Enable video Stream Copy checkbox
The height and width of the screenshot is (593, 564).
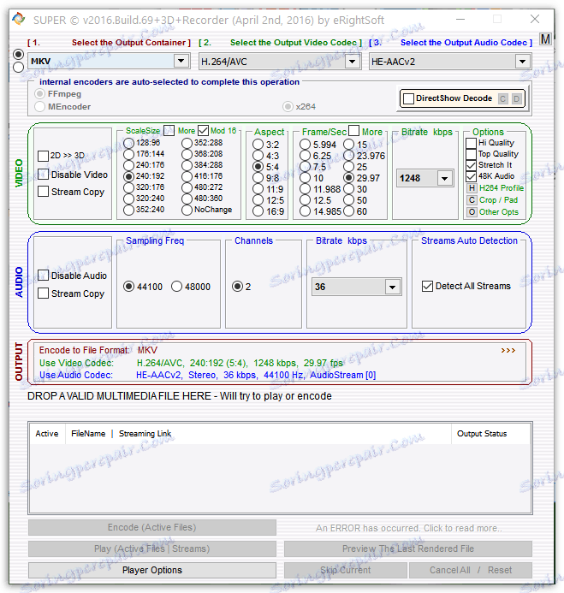[43, 192]
